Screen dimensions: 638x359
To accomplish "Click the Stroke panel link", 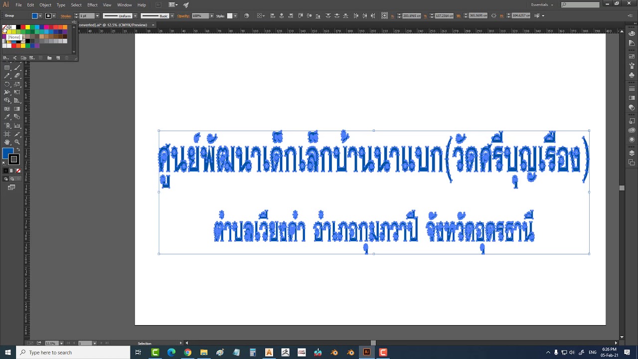I will click(x=66, y=15).
